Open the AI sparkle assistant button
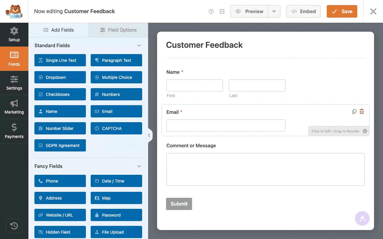Viewport: 383px width, 239px height. click(x=362, y=219)
